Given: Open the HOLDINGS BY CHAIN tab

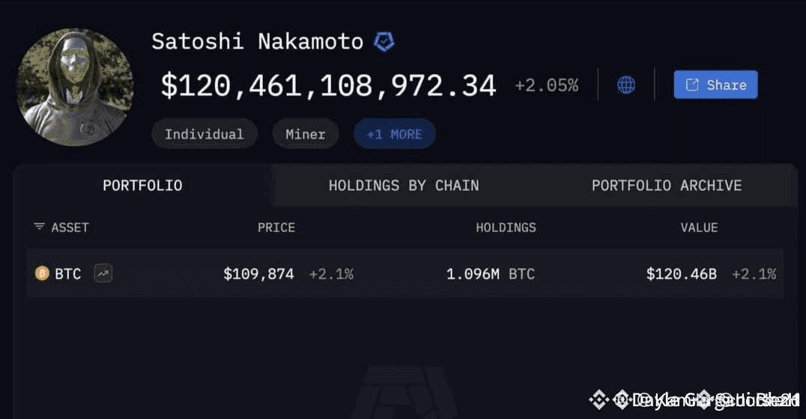Looking at the screenshot, I should pos(404,186).
